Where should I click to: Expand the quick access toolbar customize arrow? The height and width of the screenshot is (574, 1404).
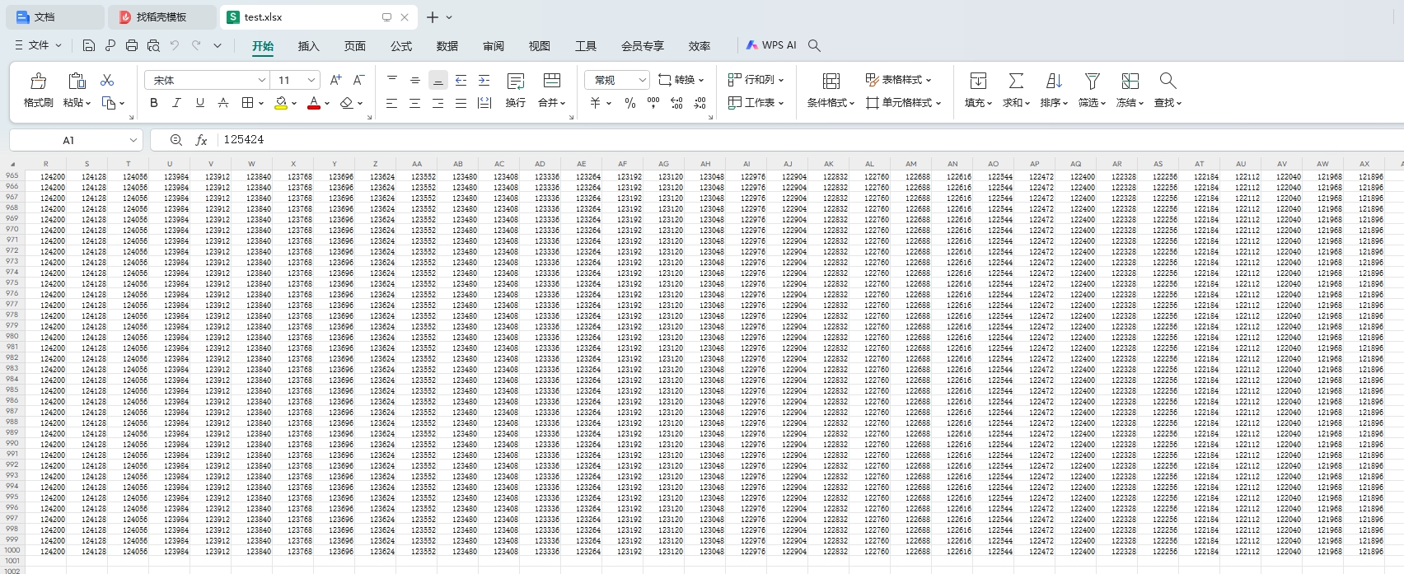(218, 45)
